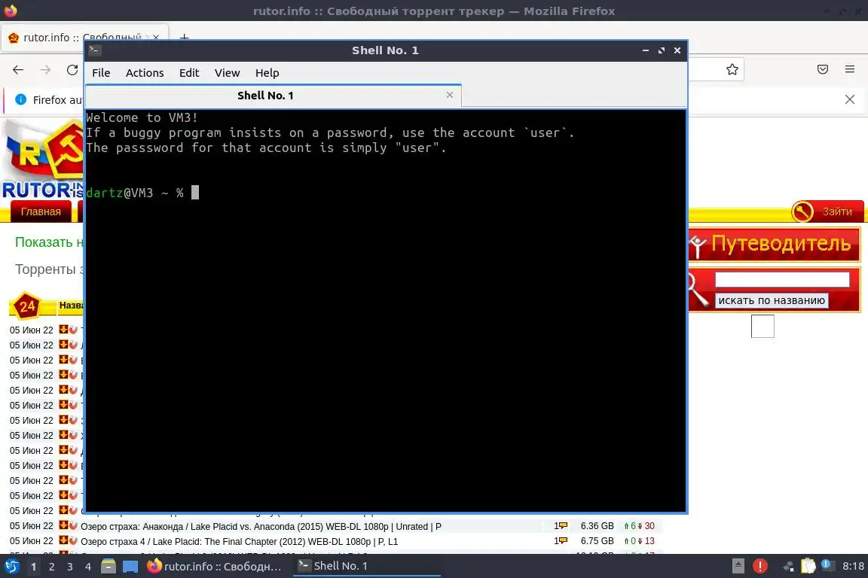Screen dimensions: 868x578
Task: Bookmark the page with the star icon
Action: tap(732, 70)
